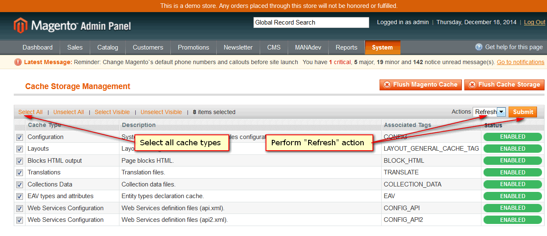Click the Unselect Visible link
Viewport: 547px width, 236px height.
click(x=161, y=112)
